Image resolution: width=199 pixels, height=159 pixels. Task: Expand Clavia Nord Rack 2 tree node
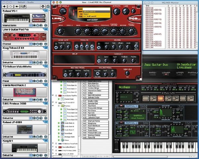tap(53, 147)
